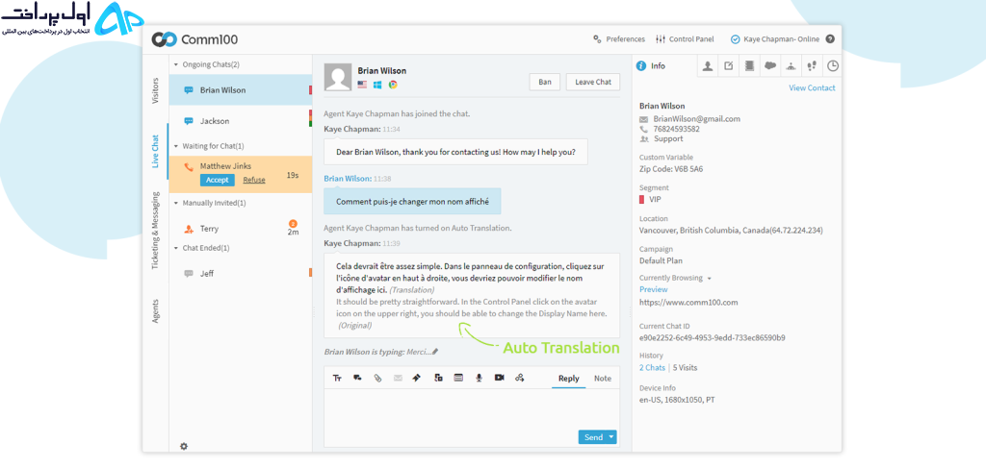Click the 76824593582 phone number
986x468 pixels.
[x=677, y=129]
